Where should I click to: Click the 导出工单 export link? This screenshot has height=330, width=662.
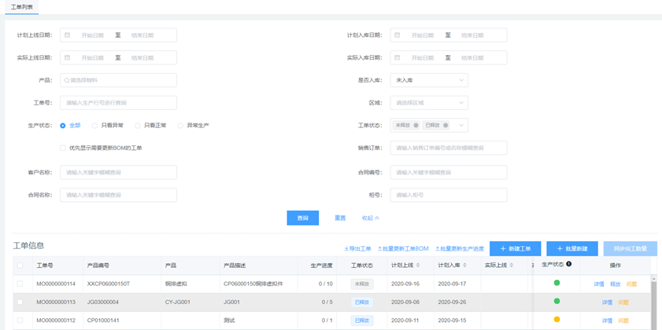357,249
